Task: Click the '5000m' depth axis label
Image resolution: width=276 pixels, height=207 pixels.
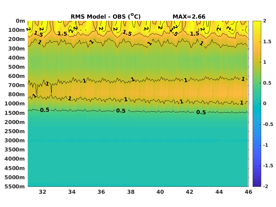Action: pyautogui.click(x=15, y=177)
